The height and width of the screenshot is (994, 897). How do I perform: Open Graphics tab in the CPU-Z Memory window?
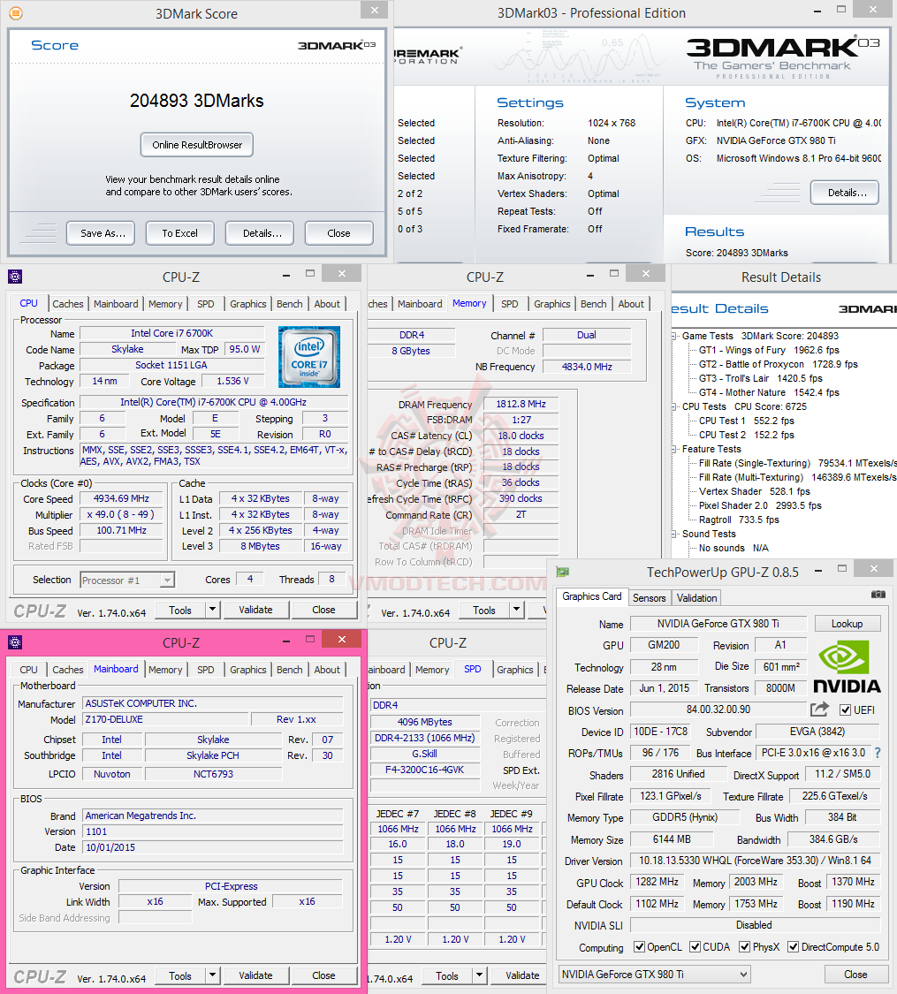point(552,304)
